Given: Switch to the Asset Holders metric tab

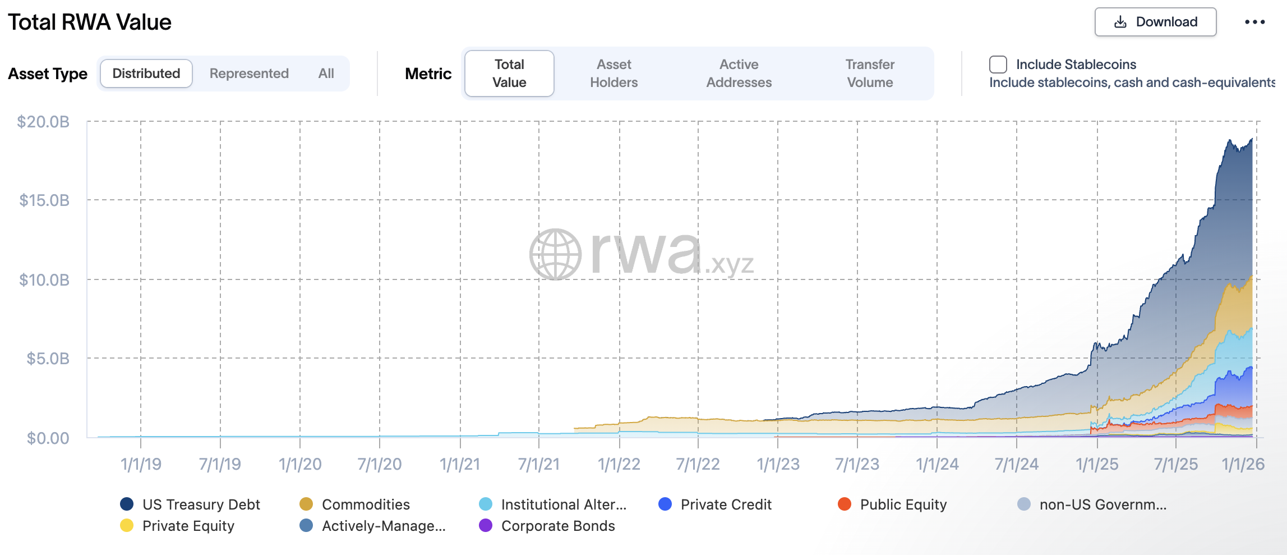Looking at the screenshot, I should point(614,73).
